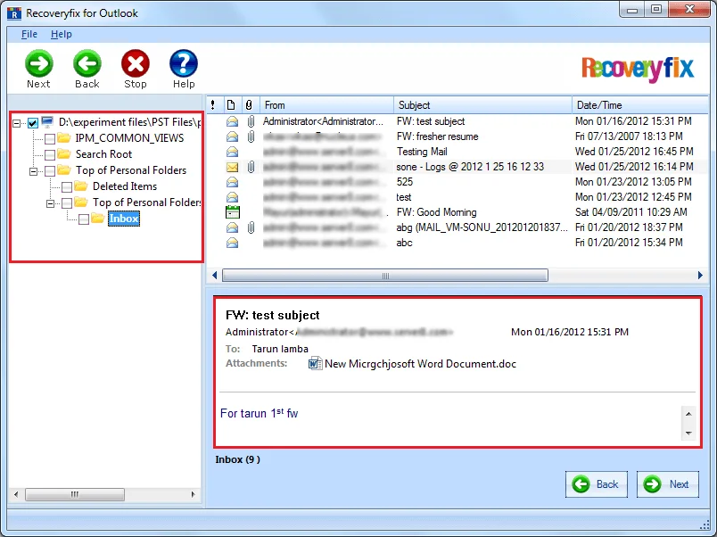Select the calendar icon for FW: Good Morning
Viewport: 717px width, 537px height.
point(232,212)
